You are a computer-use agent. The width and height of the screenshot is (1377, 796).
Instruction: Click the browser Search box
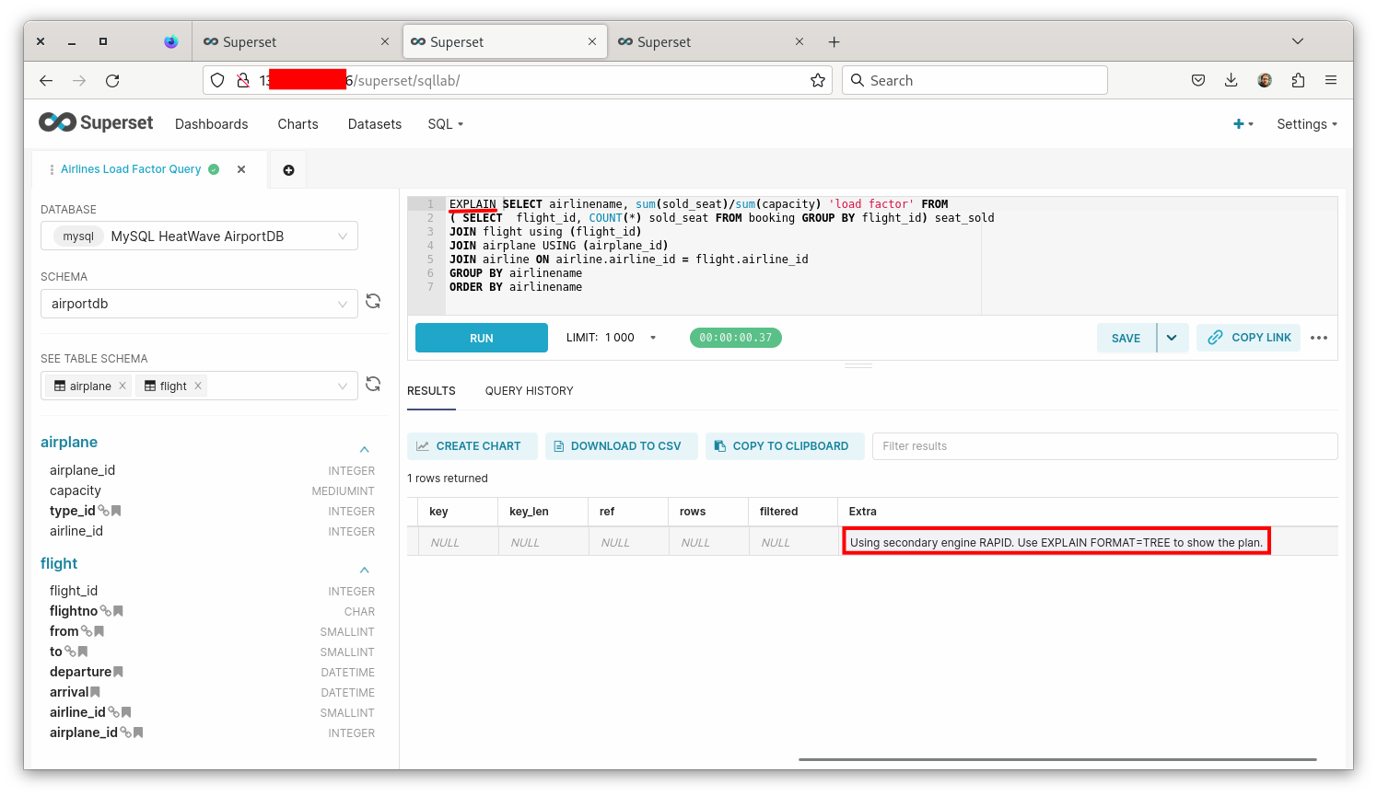(975, 81)
